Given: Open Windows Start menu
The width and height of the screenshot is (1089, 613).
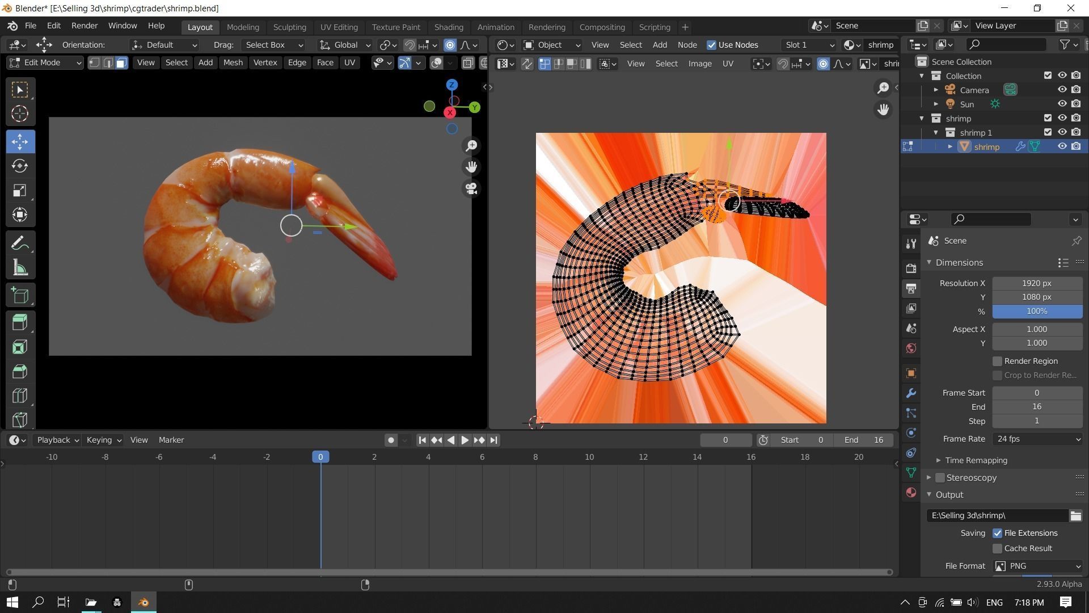Looking at the screenshot, I should pyautogui.click(x=12, y=602).
